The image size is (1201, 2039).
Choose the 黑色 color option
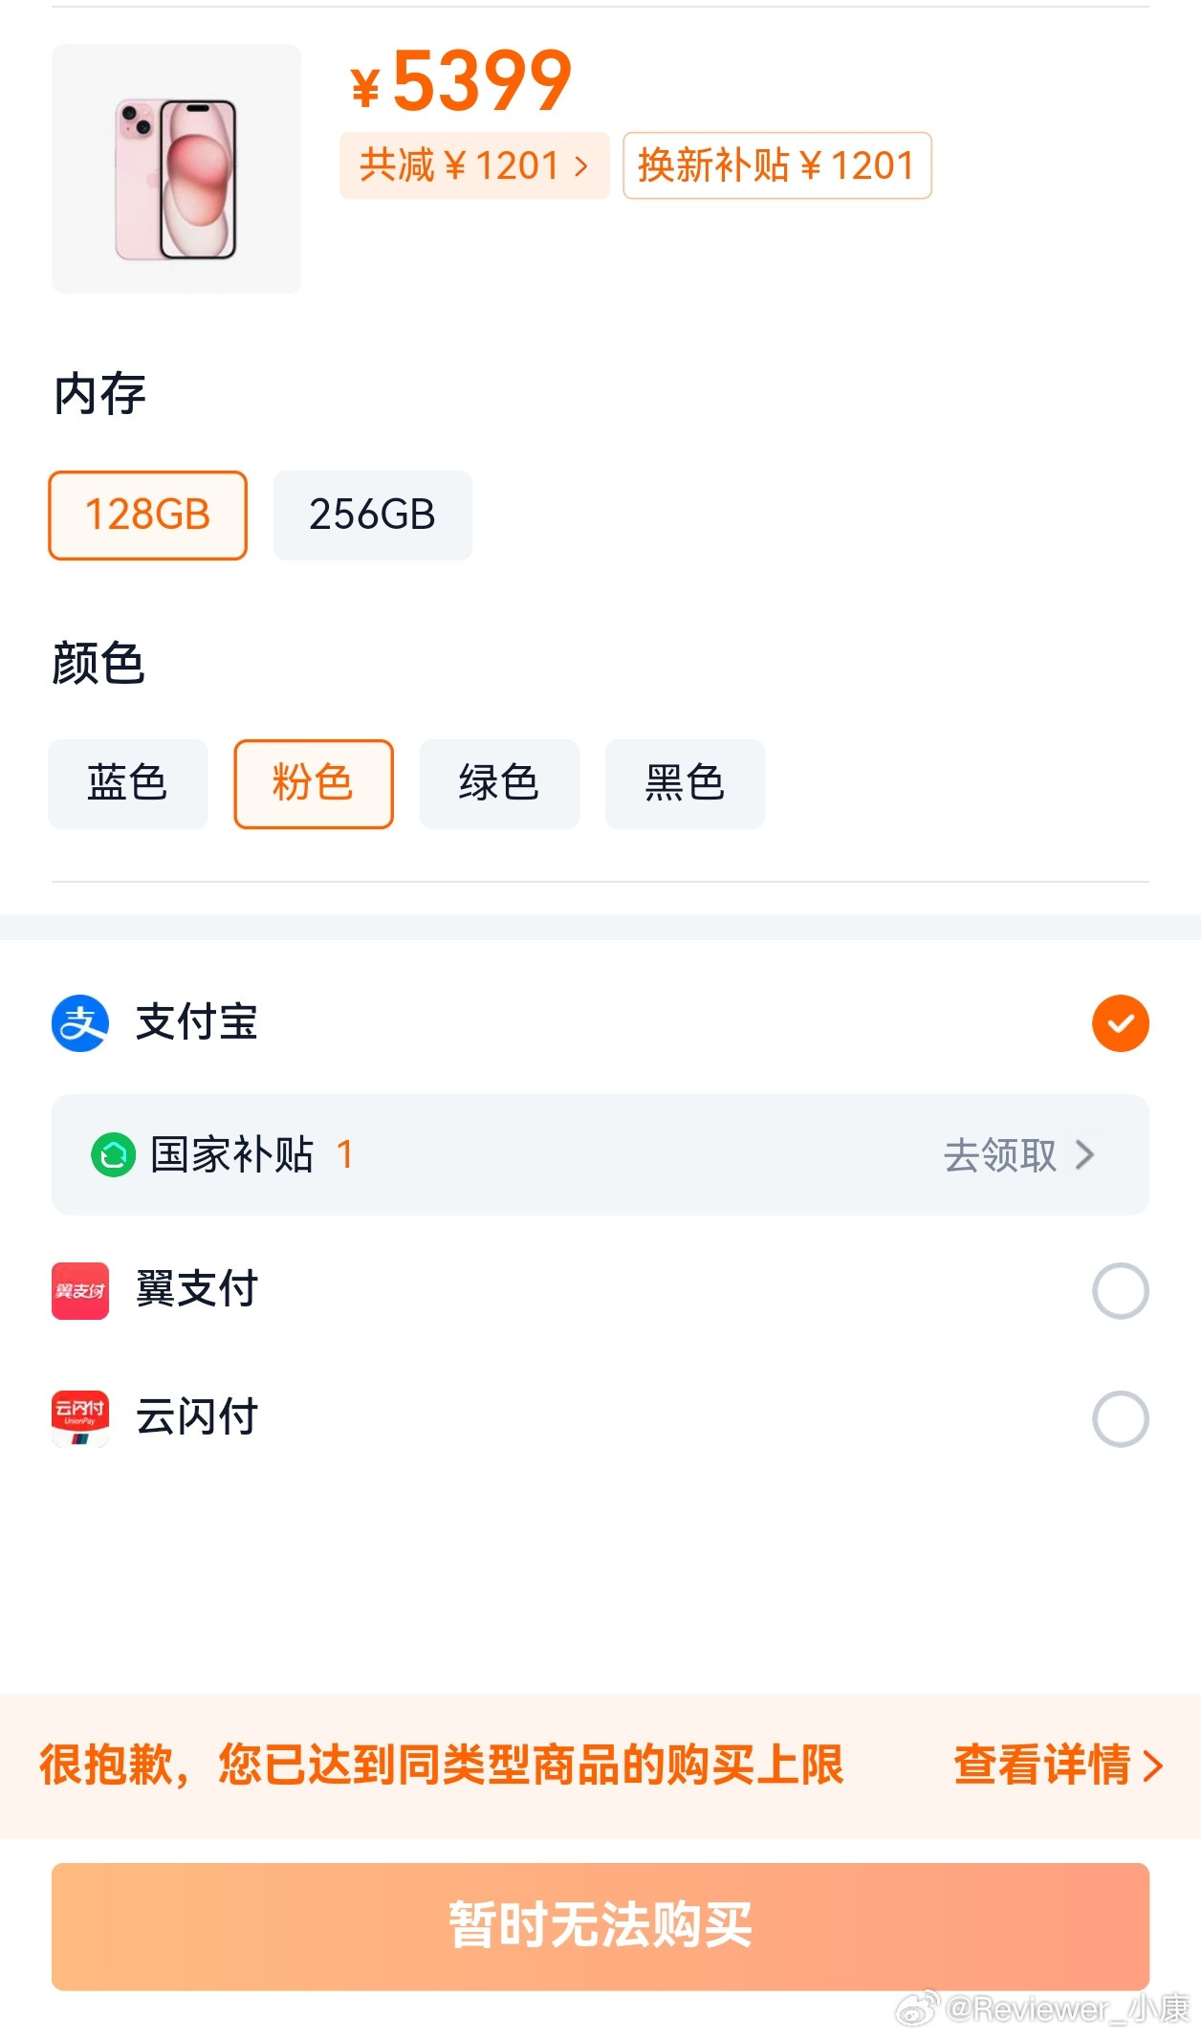tap(685, 783)
